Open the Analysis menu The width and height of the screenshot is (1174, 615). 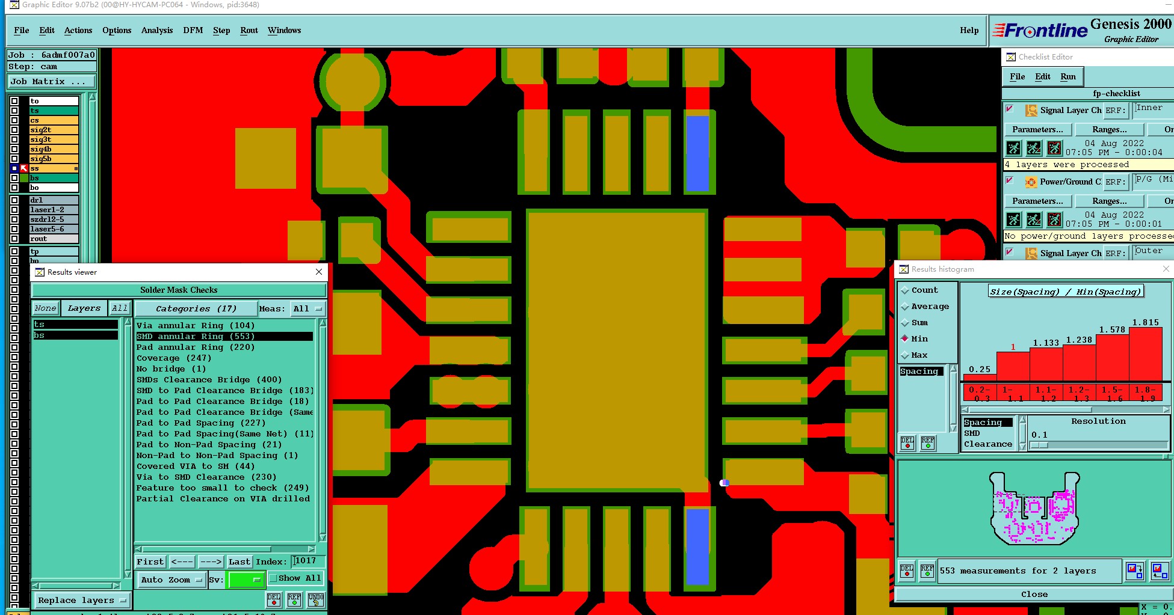157,30
